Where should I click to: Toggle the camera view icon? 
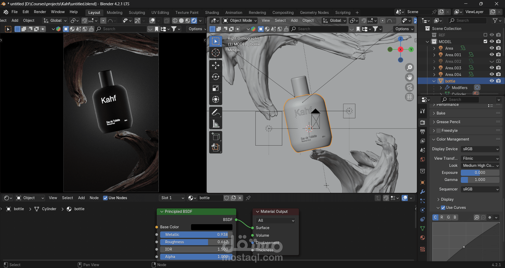coord(410,87)
